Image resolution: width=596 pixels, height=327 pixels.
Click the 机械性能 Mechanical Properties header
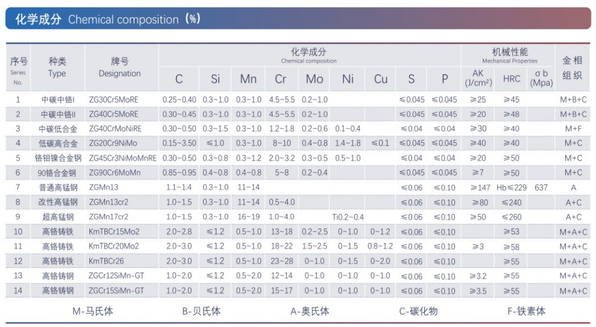(x=510, y=55)
